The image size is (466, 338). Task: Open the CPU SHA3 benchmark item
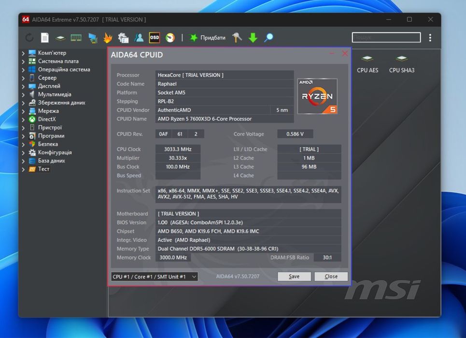click(402, 64)
